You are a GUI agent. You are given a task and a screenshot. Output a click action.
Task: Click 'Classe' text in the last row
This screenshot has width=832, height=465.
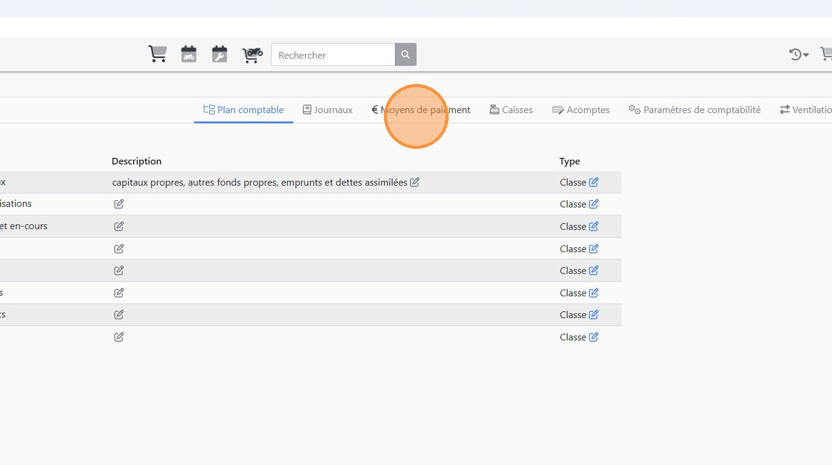point(573,337)
